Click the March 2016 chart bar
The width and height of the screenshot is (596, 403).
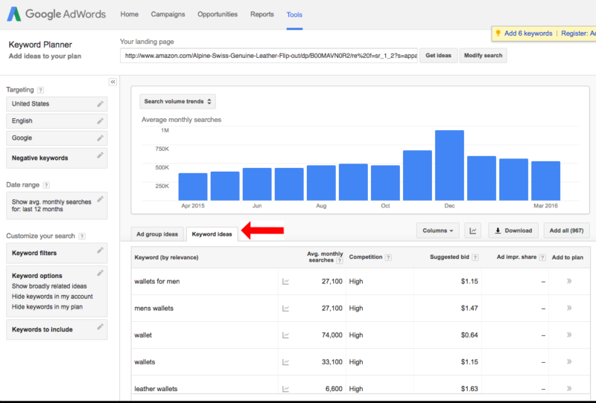(x=545, y=181)
